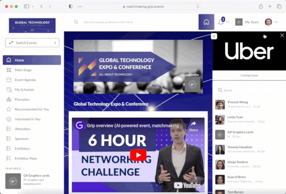Expand the notifications dropdown arrow
The width and height of the screenshot is (286, 194).
point(228,22)
